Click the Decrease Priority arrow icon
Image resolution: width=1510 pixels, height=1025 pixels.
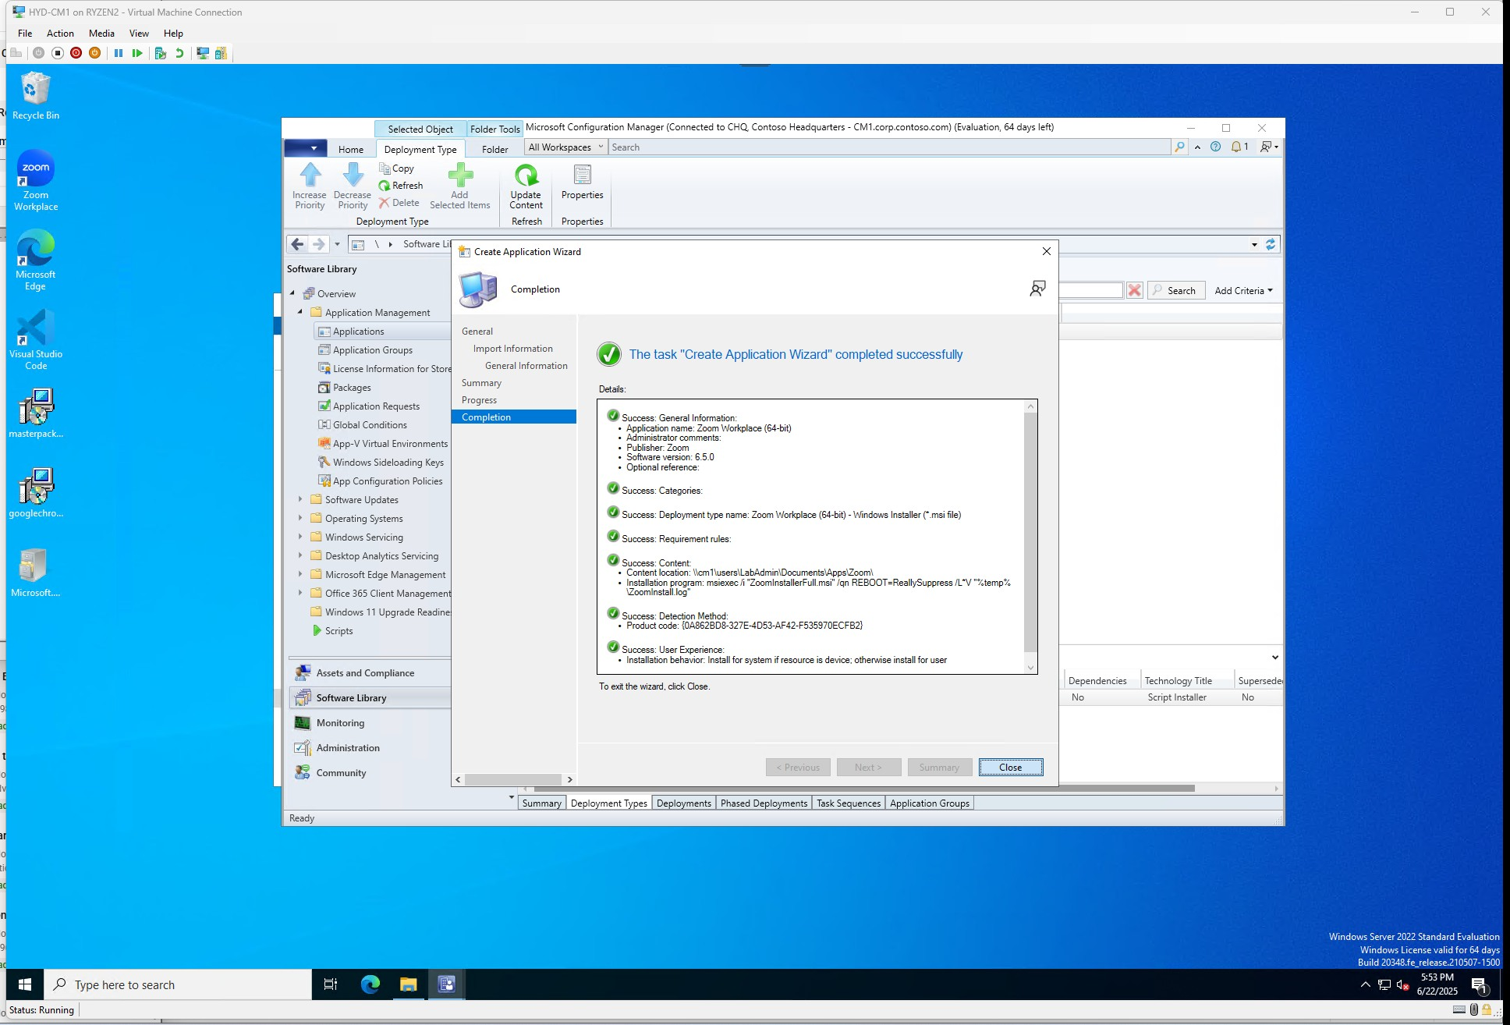[353, 175]
